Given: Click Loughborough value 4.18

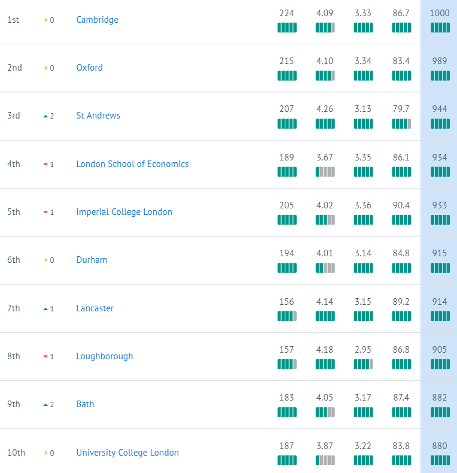Looking at the screenshot, I should [x=325, y=349].
